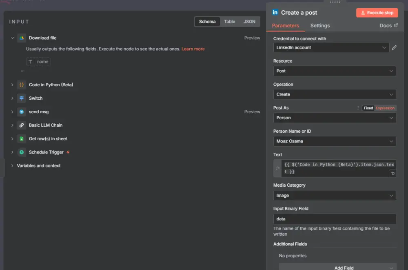Screen dimensions: 408x270
Task: Open the Media Category dropdown
Action: 335,196
